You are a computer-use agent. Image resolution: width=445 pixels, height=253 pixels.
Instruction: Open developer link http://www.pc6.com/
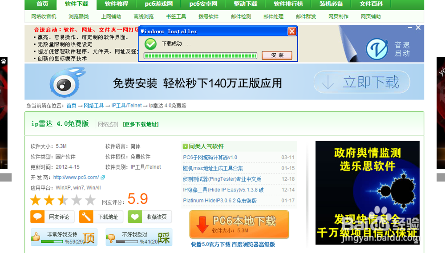[76, 177]
